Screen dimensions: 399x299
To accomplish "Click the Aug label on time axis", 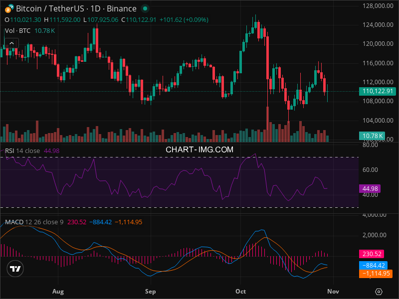I will 58,291.
